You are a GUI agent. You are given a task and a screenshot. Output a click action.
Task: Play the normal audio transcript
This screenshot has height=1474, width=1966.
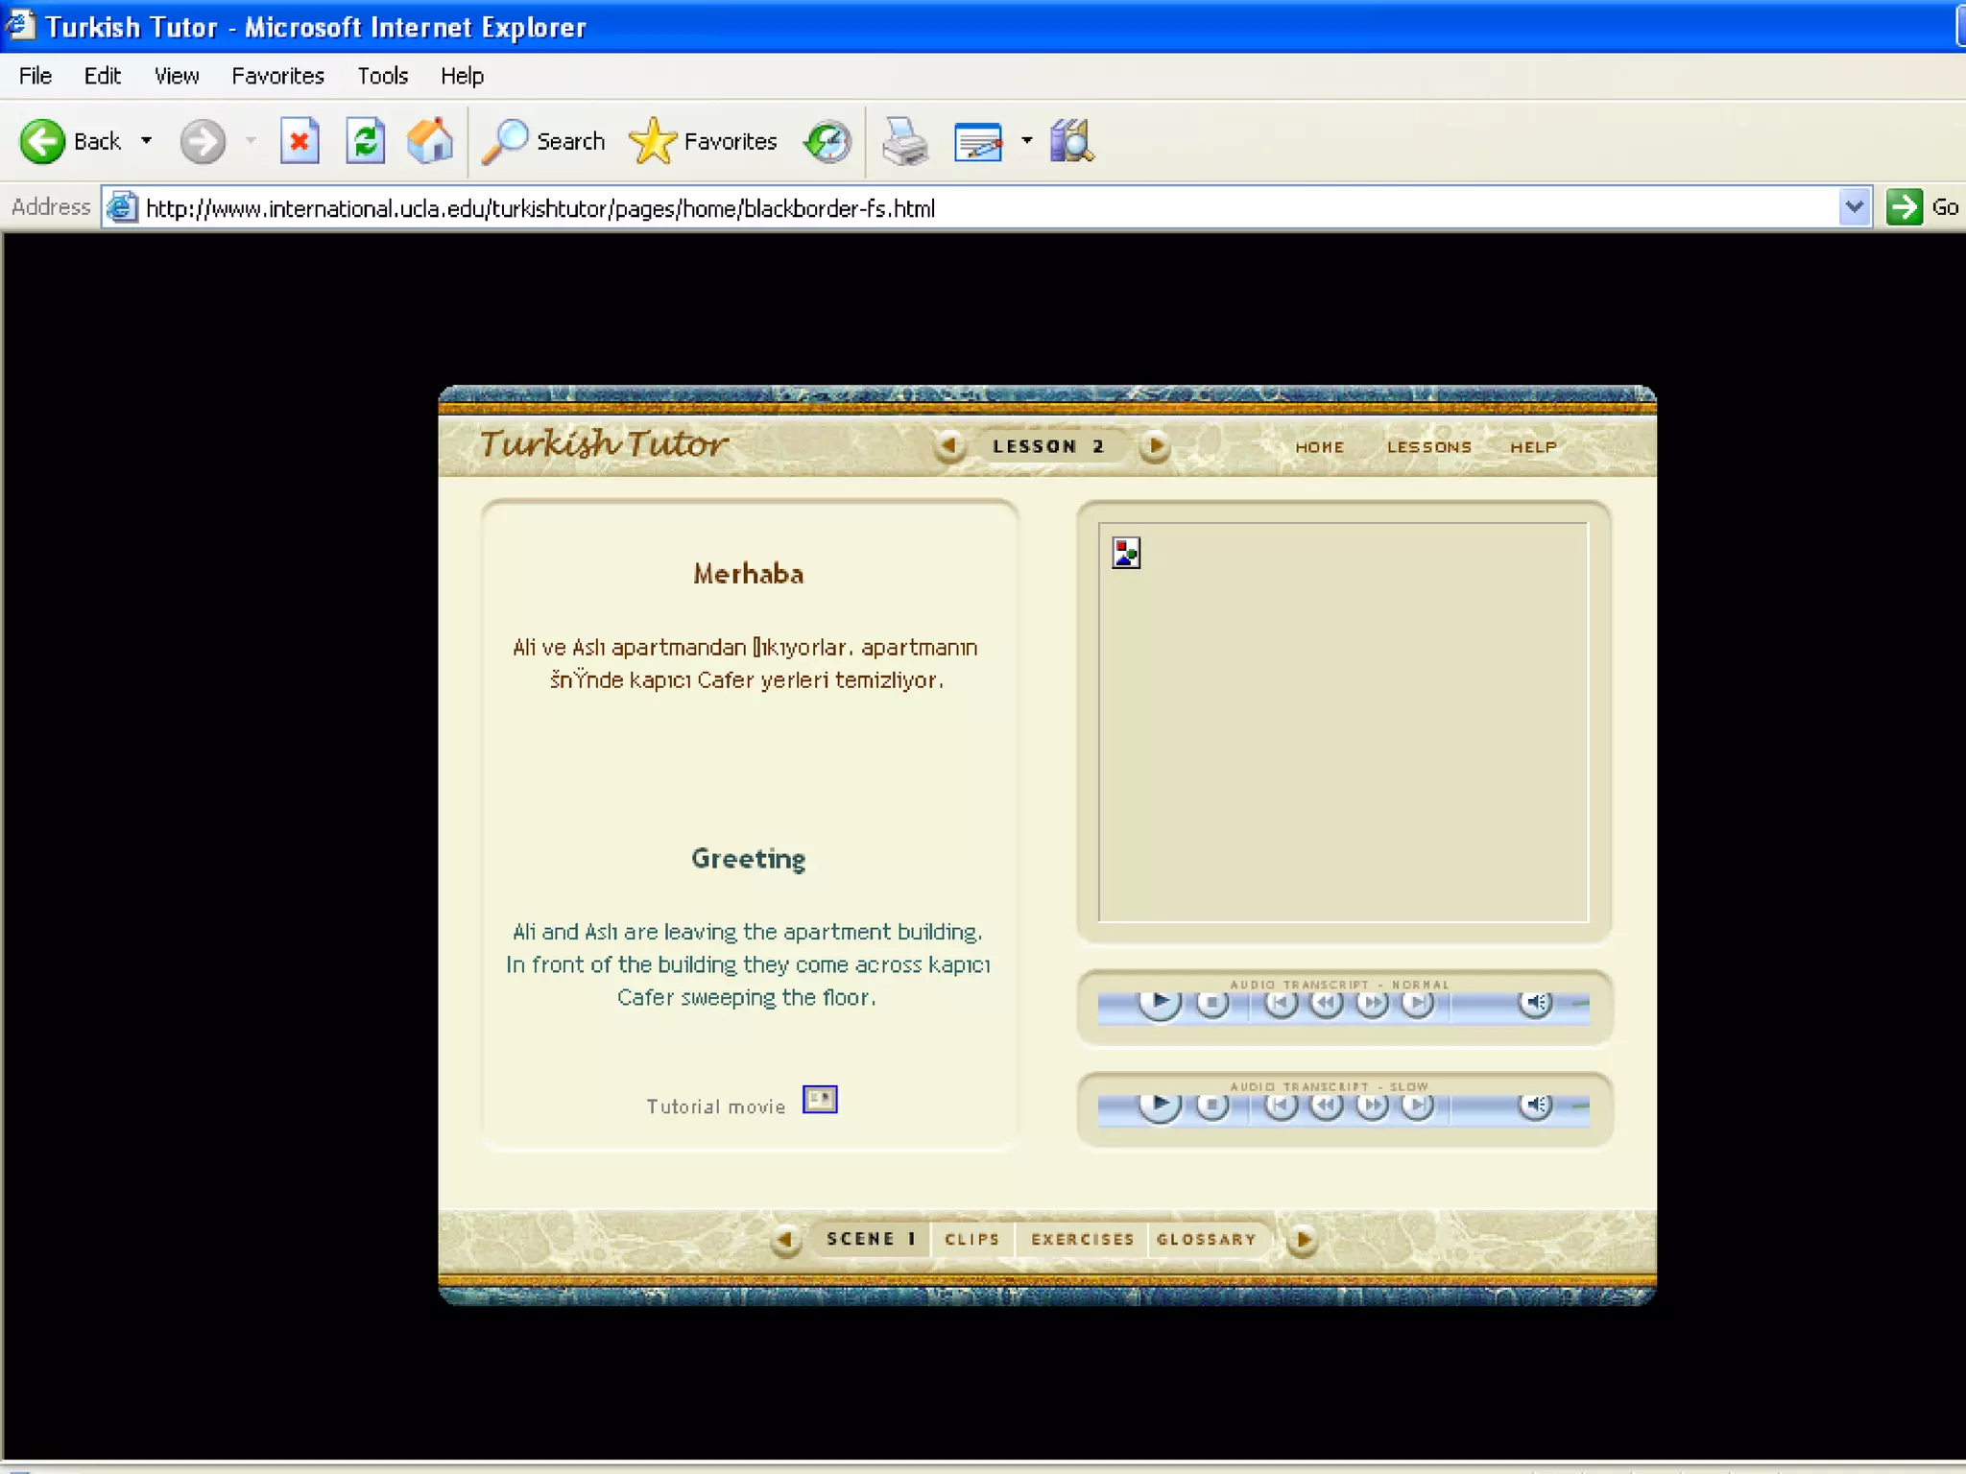(x=1159, y=1003)
